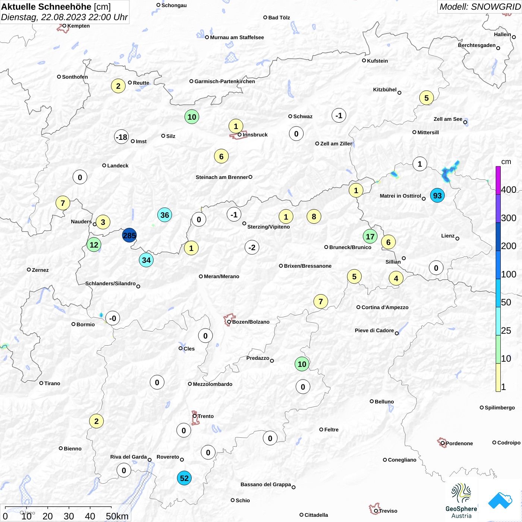Select the green 17 cm station marker
Viewport: 522px width, 522px height.
point(370,236)
